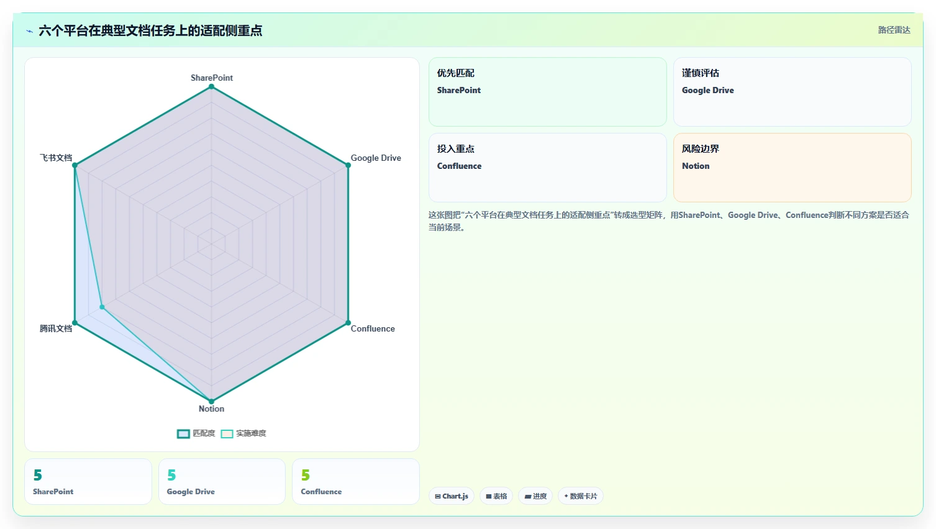This screenshot has height=529, width=936.
Task: Select the 实施难度 point on 腾讯文档 axis
Action: [x=102, y=307]
